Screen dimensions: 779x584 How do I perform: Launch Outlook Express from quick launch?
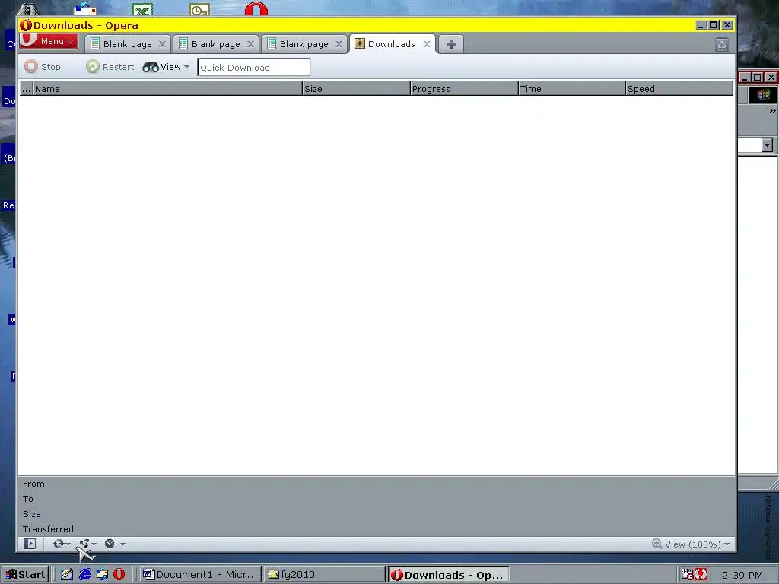coord(102,575)
